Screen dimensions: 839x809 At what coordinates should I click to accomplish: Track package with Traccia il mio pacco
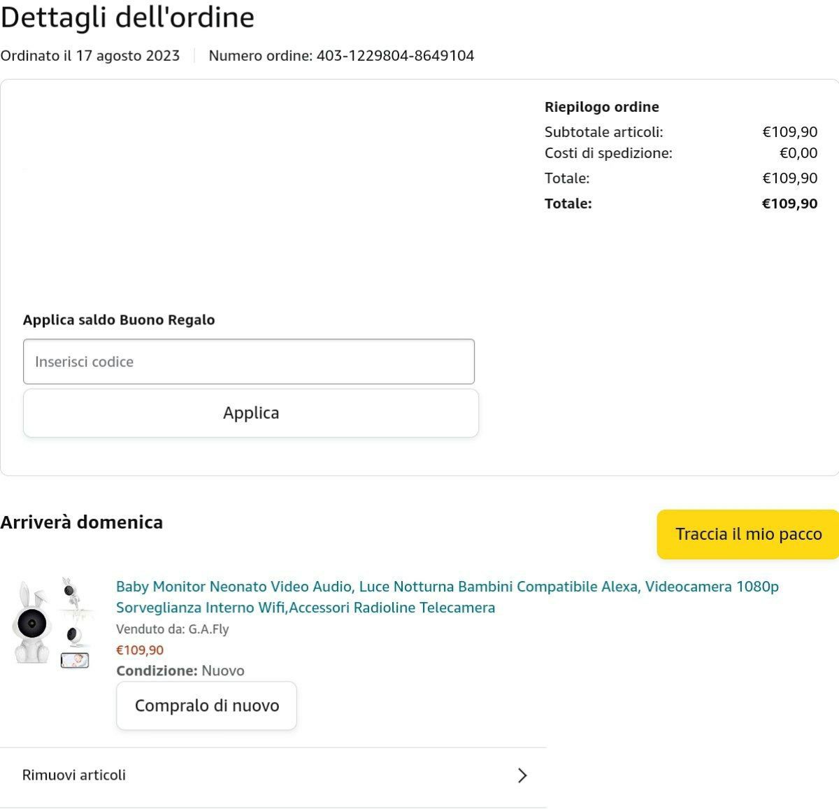coord(747,534)
